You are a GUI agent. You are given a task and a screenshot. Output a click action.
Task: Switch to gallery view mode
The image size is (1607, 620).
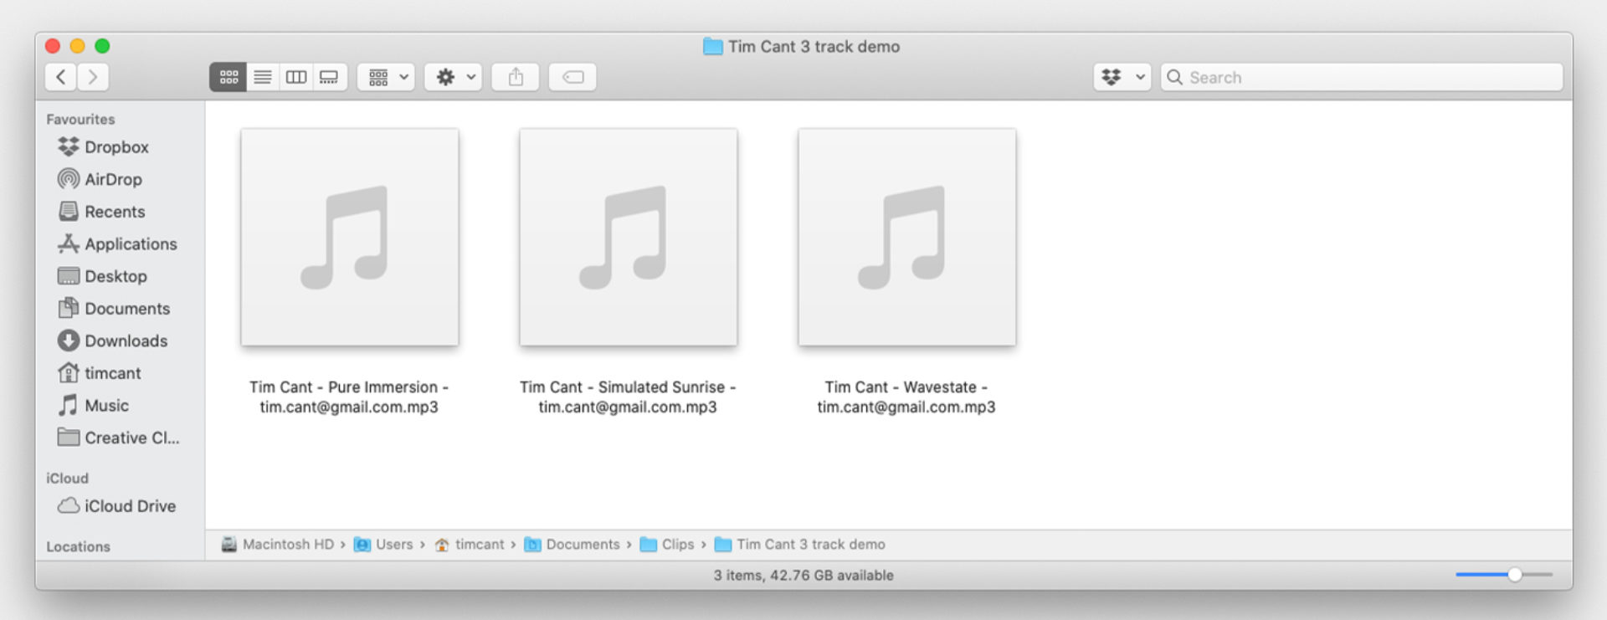pyautogui.click(x=330, y=77)
